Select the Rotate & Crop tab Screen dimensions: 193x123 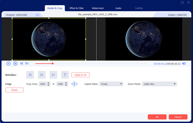click(x=55, y=8)
